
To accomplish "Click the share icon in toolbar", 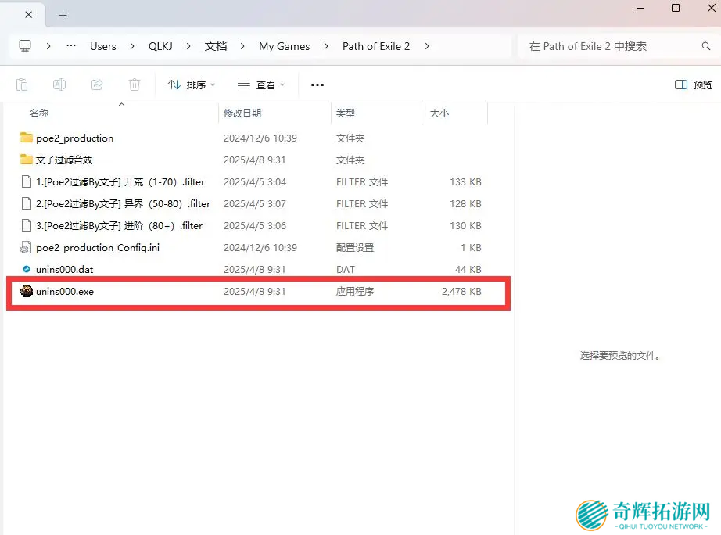I will click(x=97, y=84).
